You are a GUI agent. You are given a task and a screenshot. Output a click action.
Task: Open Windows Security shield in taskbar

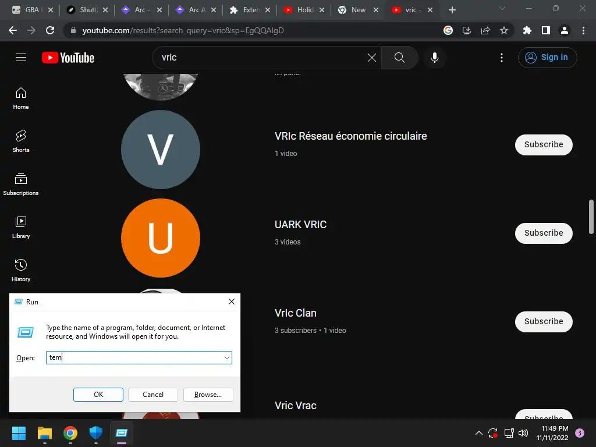pos(96,433)
